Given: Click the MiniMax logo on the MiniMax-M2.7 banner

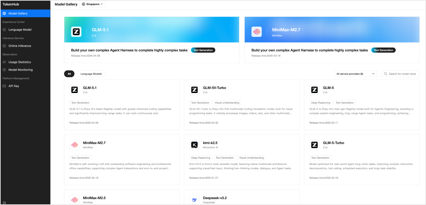Looking at the screenshot, I should pyautogui.click(x=257, y=32).
